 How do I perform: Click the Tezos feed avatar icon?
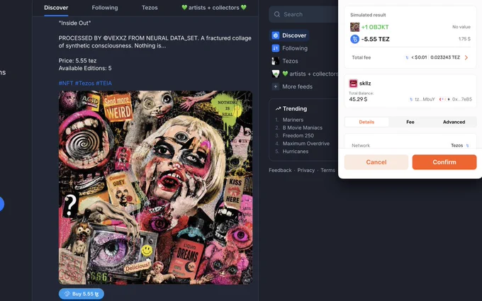click(x=276, y=61)
